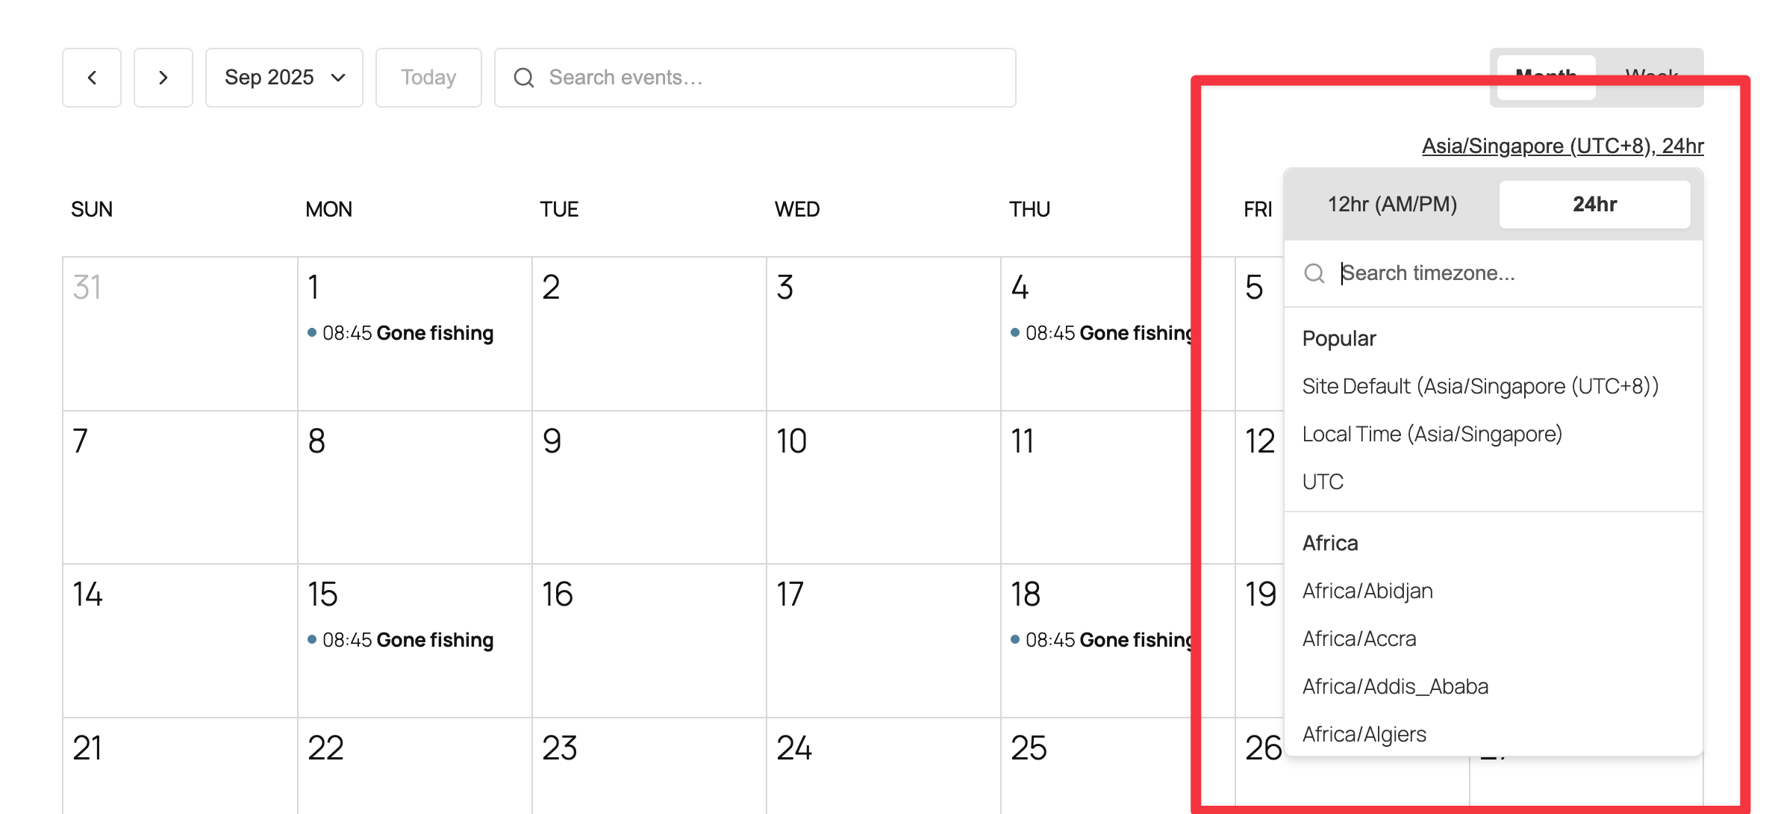Choose Africa/Accra from timezone list

pos(1359,639)
